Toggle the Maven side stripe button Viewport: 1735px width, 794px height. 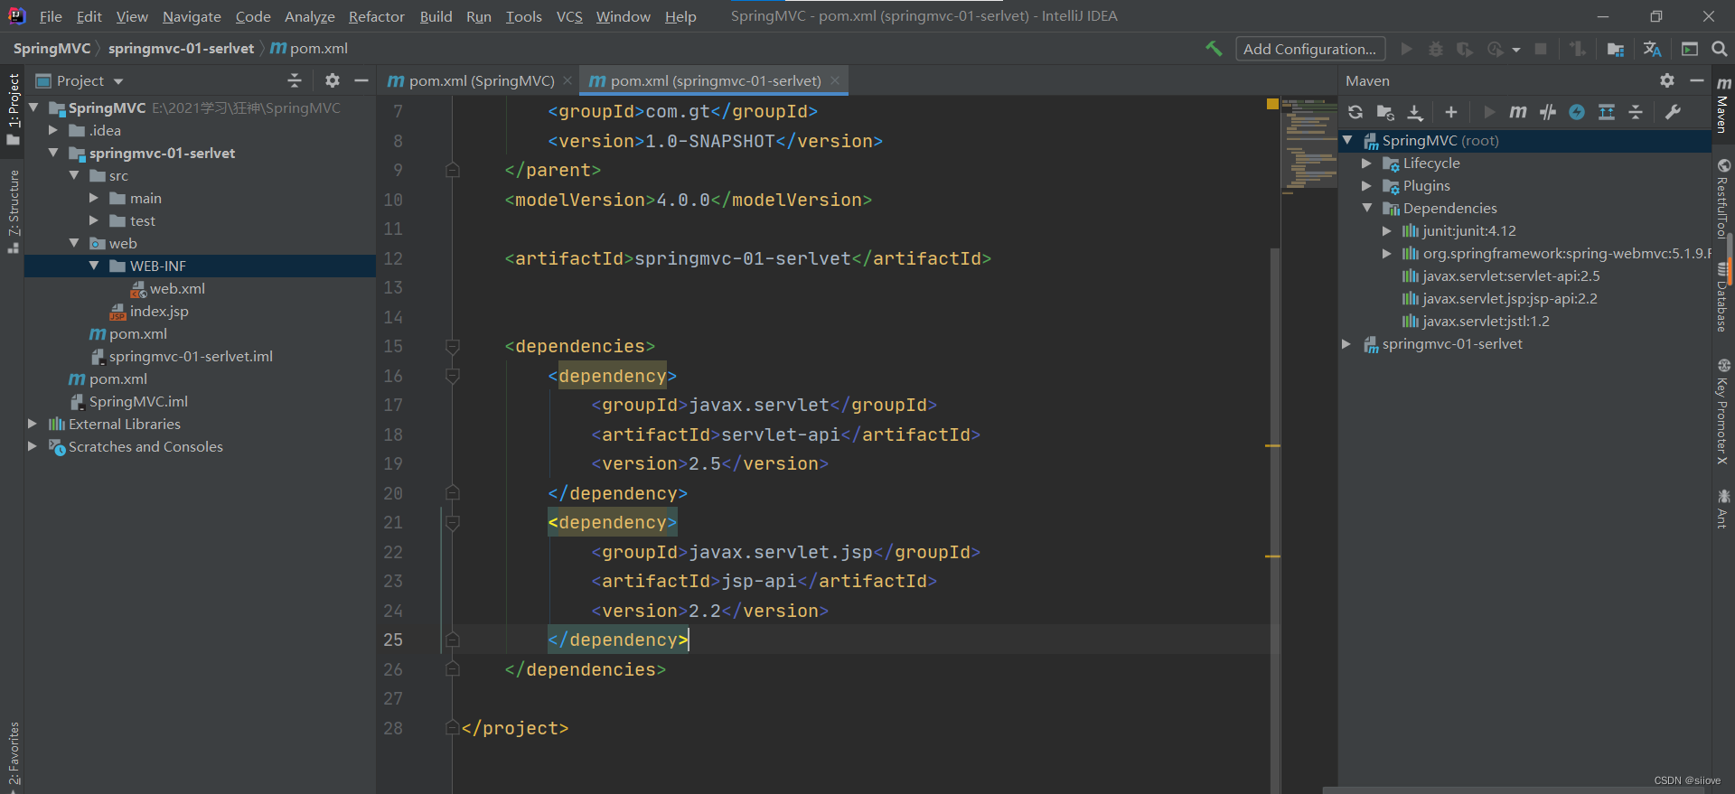point(1723,104)
